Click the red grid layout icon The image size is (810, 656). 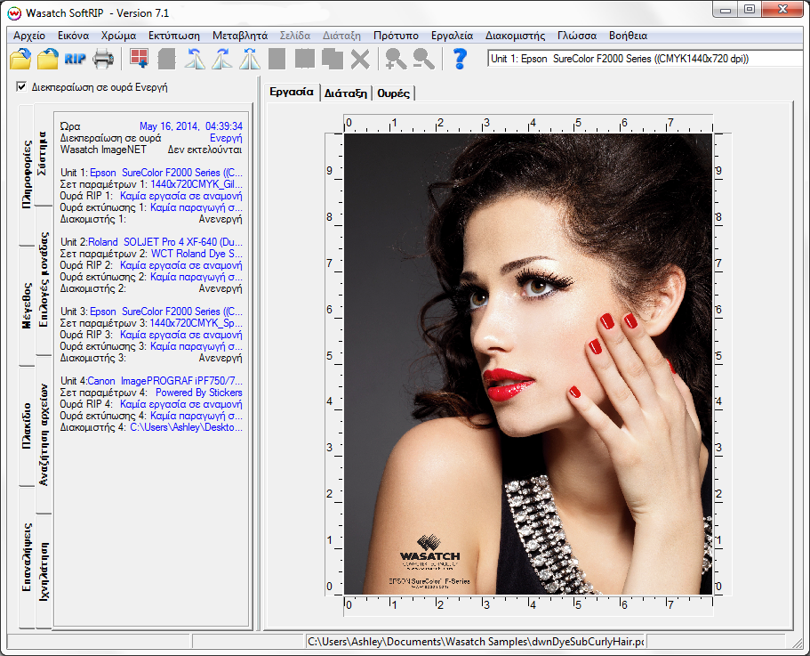point(139,60)
